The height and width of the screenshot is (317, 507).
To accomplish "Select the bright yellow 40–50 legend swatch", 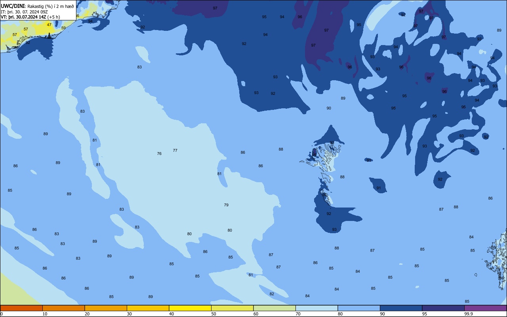I will [190, 308].
